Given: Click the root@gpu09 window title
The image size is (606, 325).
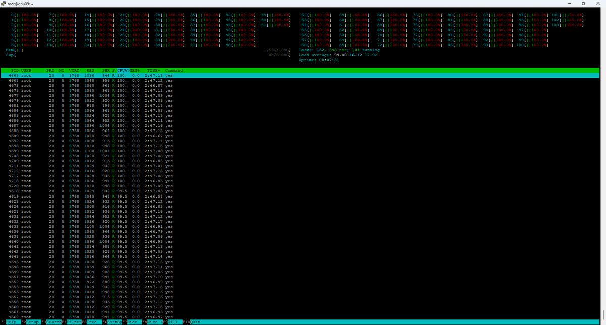Looking at the screenshot, I should tap(20, 4).
